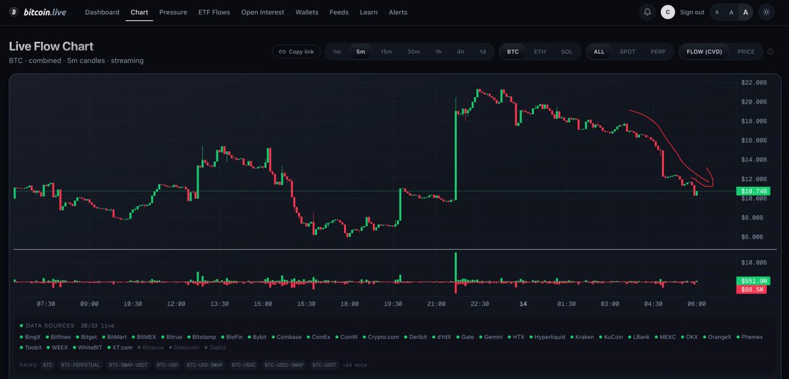
Task: Click the BTC-USD-SWAP pair chip
Action: coord(203,365)
